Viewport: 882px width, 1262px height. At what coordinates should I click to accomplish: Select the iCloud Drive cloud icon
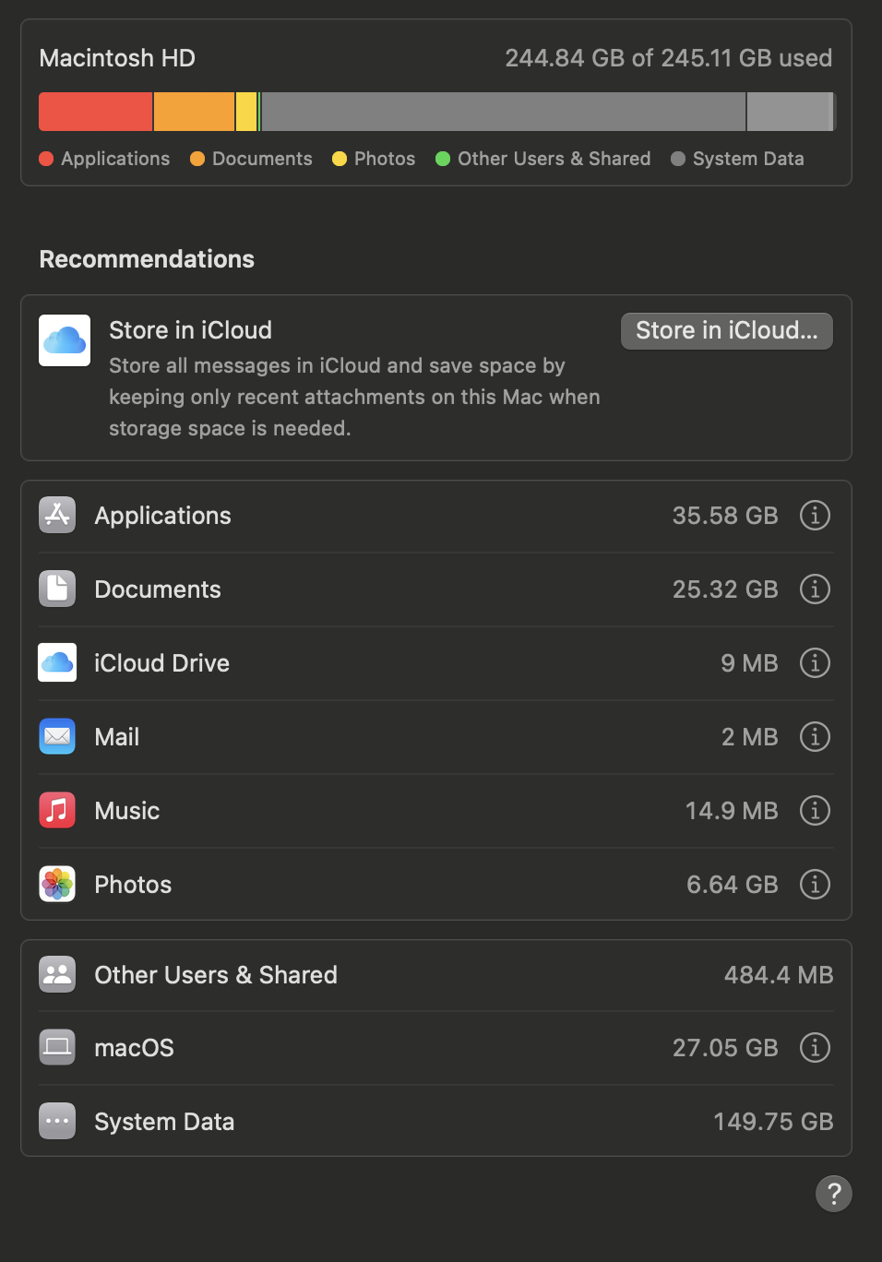tap(56, 662)
